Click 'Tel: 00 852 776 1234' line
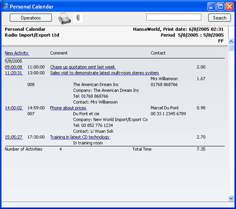Viewport: 236px width, 209px height. (x=93, y=125)
